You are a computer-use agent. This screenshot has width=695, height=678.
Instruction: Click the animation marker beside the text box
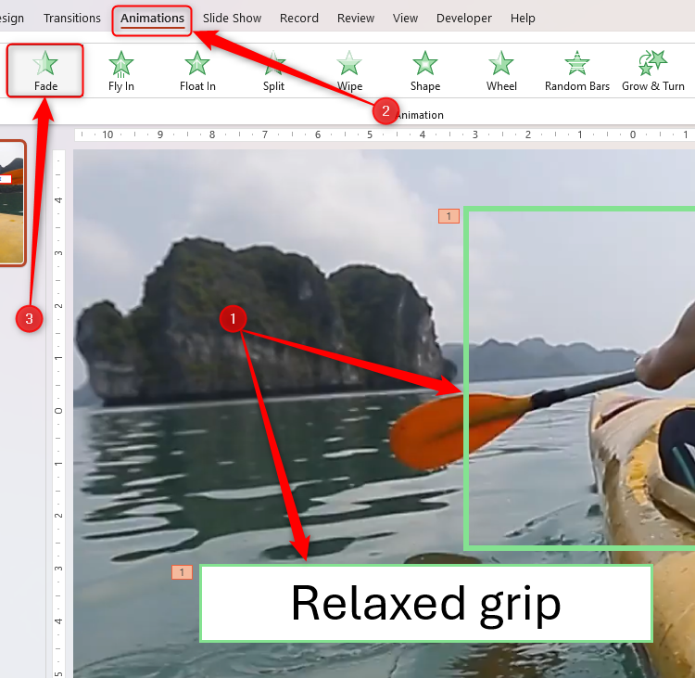click(x=182, y=573)
